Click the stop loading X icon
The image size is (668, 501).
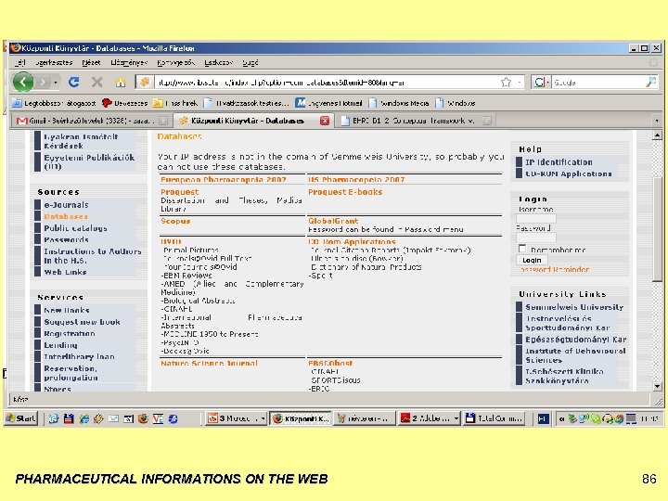click(x=97, y=82)
